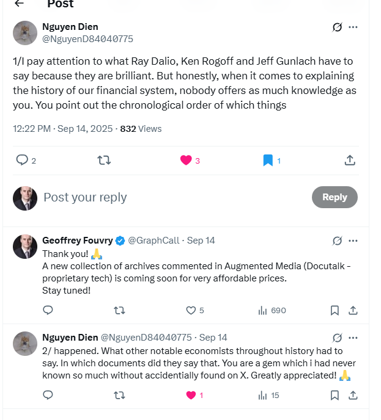Open Grok icon on main post
The width and height of the screenshot is (381, 420).
[x=337, y=27]
